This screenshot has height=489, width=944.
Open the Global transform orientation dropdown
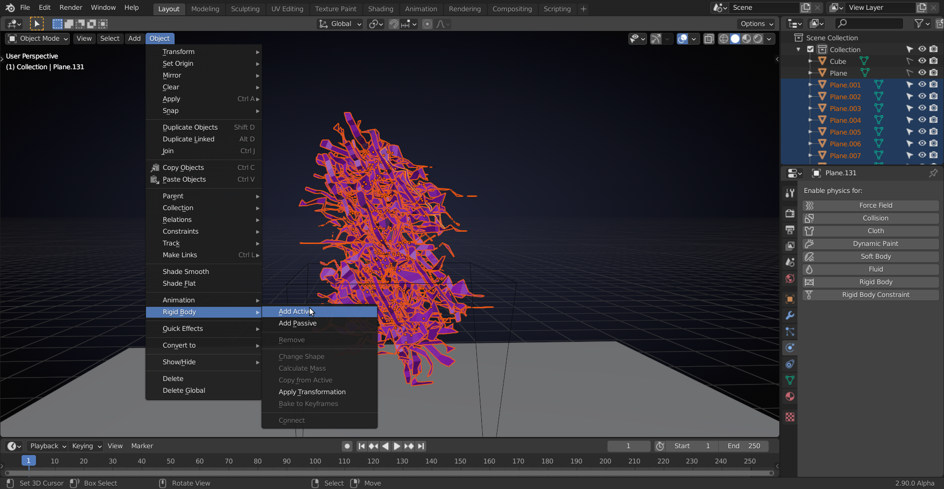[340, 24]
